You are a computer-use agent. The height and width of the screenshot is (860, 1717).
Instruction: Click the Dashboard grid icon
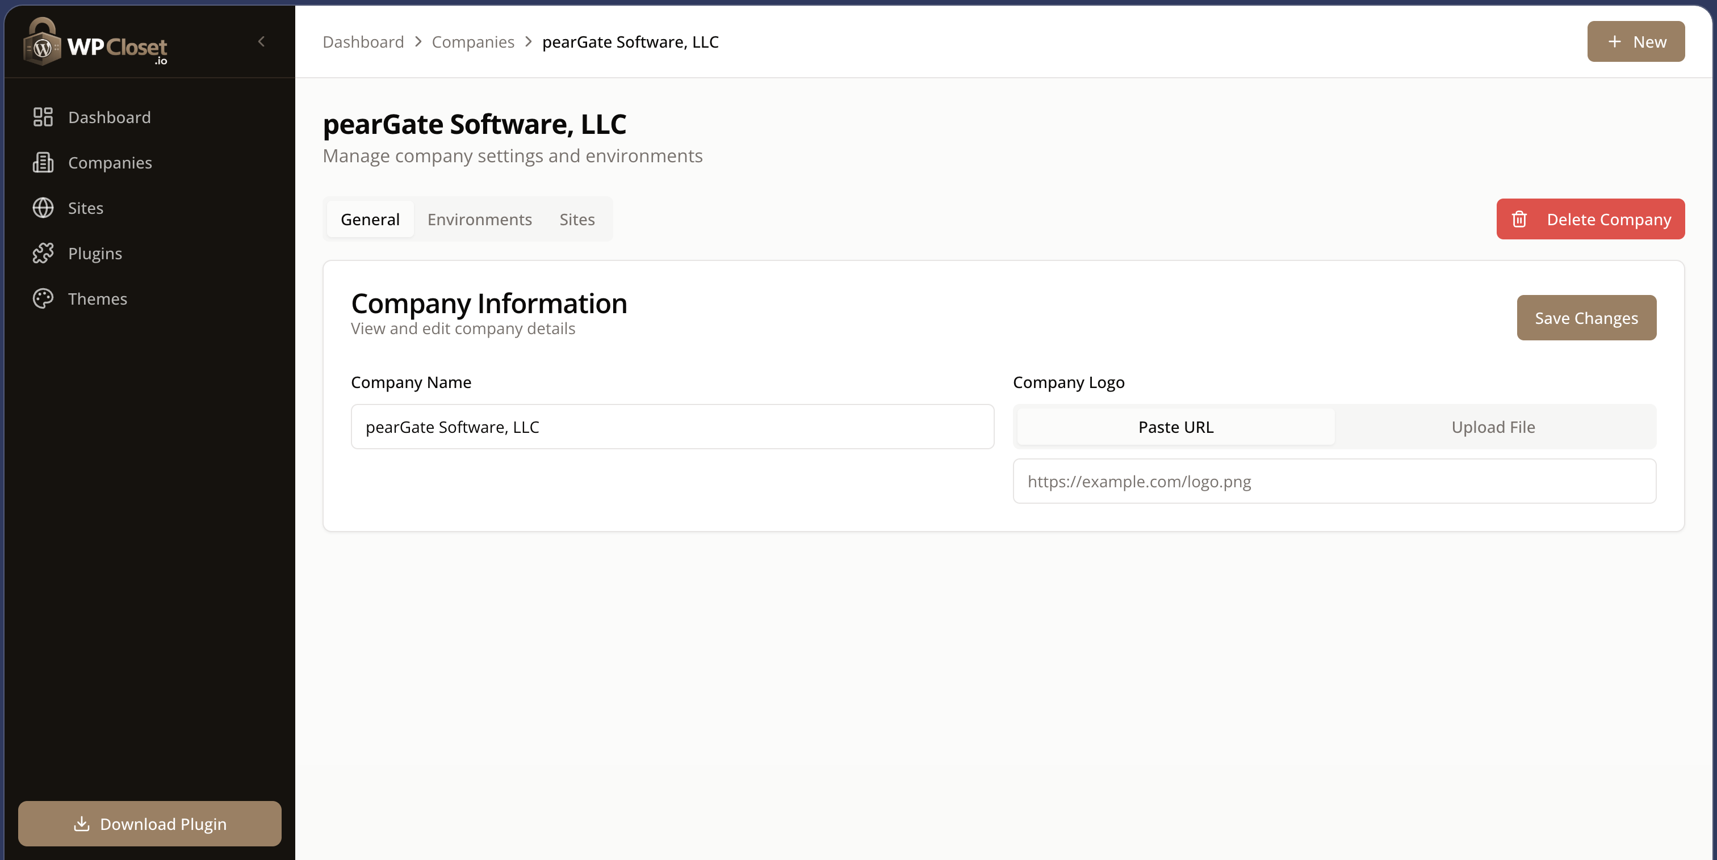pyautogui.click(x=43, y=117)
